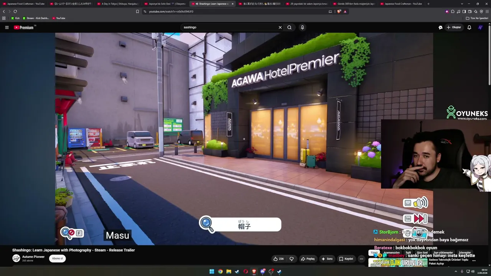Bookmark this page icon in address bar
Screen dimensions: 491x276
point(137,11)
